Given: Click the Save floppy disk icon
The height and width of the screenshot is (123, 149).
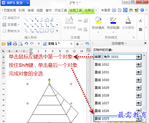Looking at the screenshot, I should [9, 44].
